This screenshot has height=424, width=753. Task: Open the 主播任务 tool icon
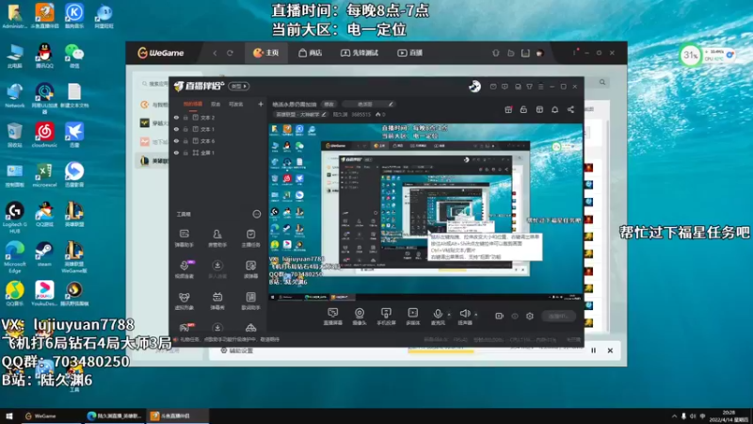(x=250, y=238)
